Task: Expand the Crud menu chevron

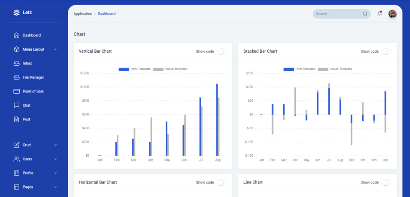Action: [55, 145]
